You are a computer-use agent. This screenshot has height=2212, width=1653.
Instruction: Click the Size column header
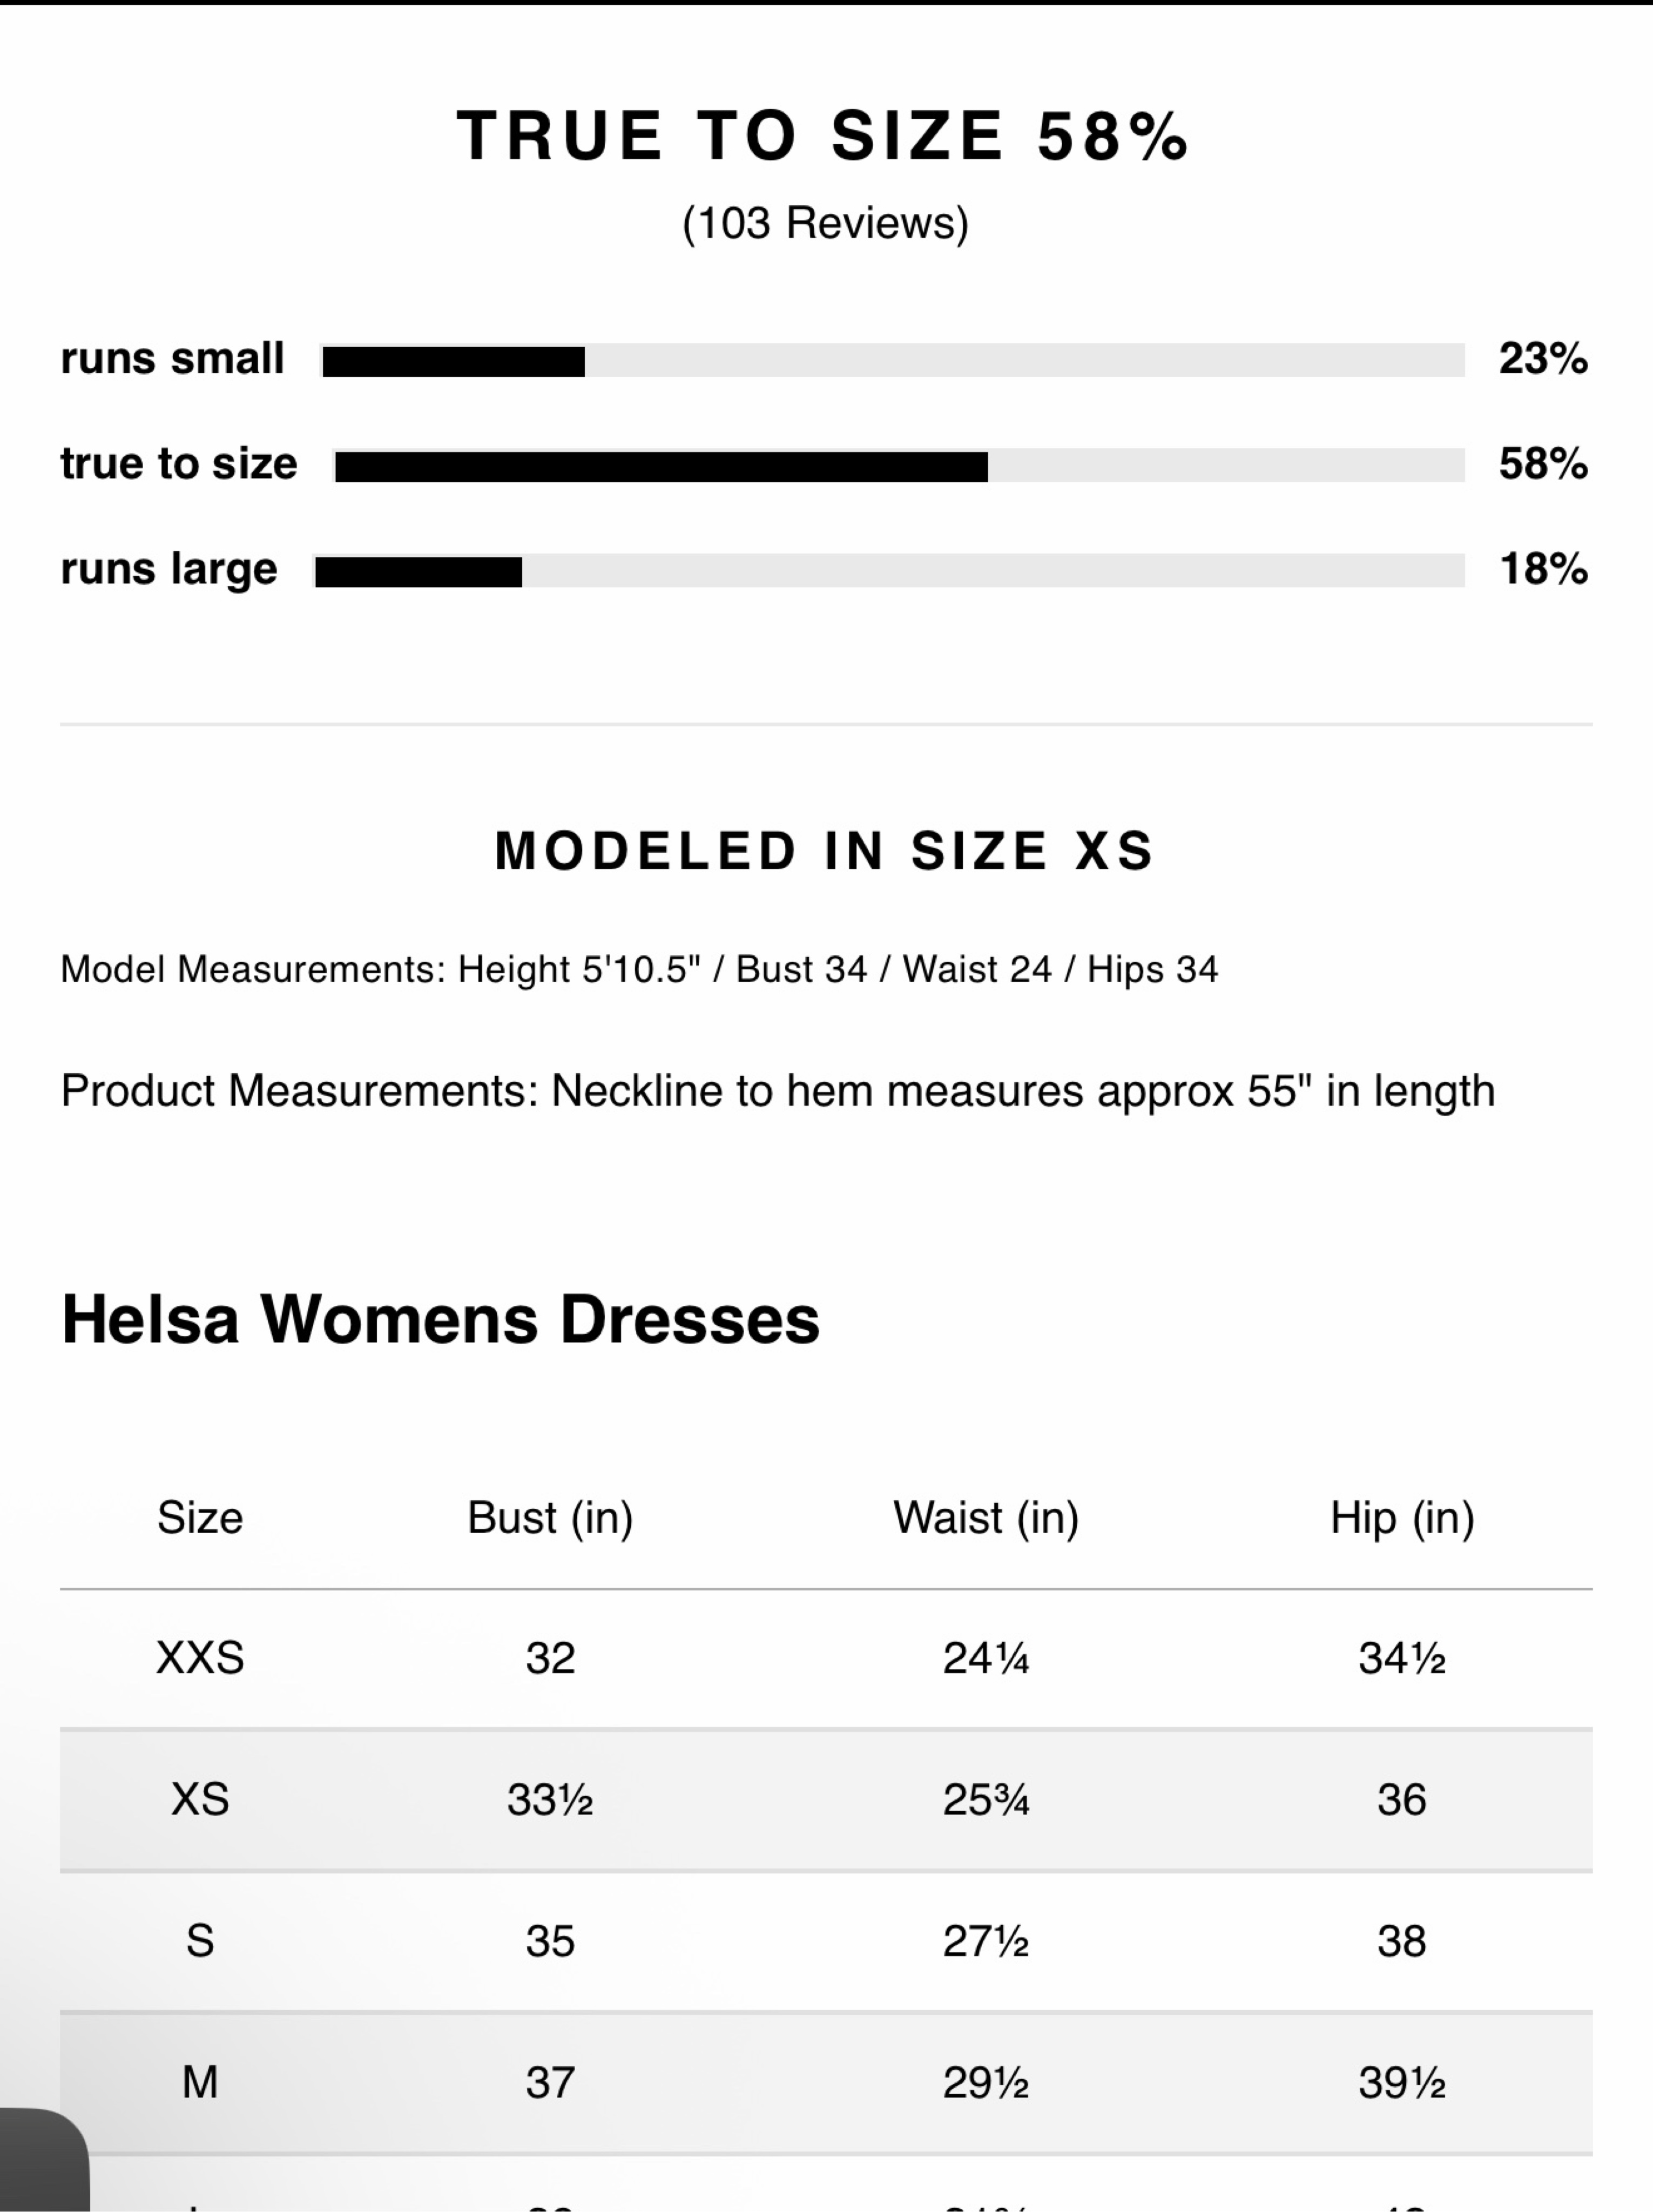(x=200, y=1518)
